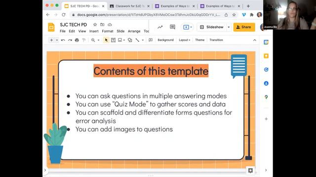
Task: Choose the select cursor tool
Action: 106,40
